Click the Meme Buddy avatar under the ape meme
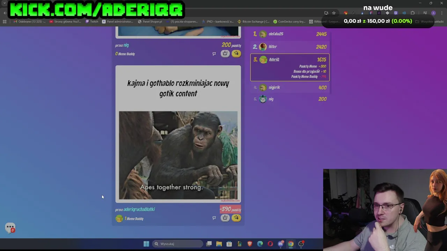This screenshot has height=251, width=447. (119, 219)
